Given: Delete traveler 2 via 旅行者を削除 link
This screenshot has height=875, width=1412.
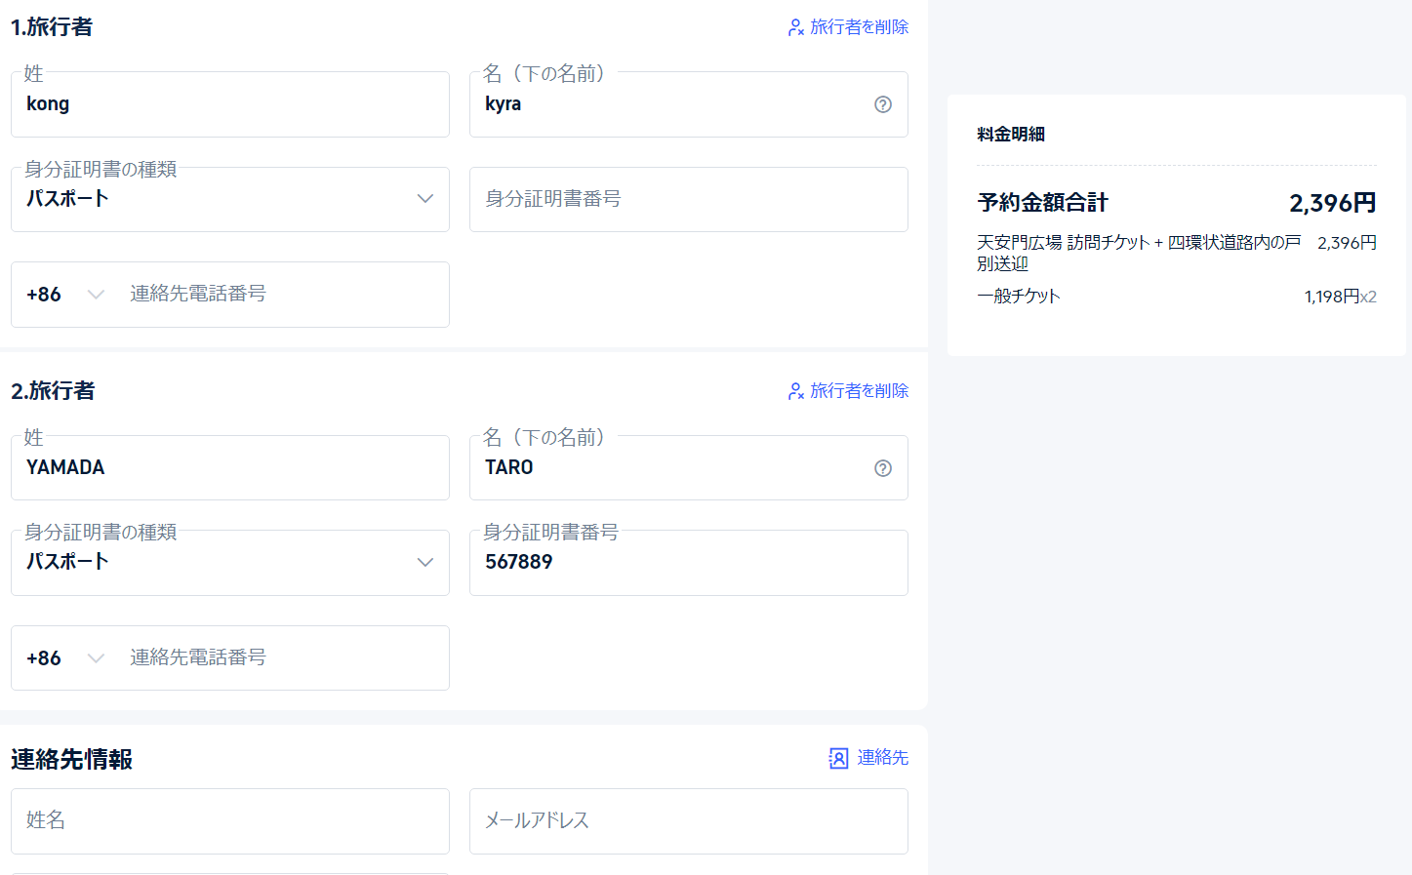Looking at the screenshot, I should (x=859, y=391).
